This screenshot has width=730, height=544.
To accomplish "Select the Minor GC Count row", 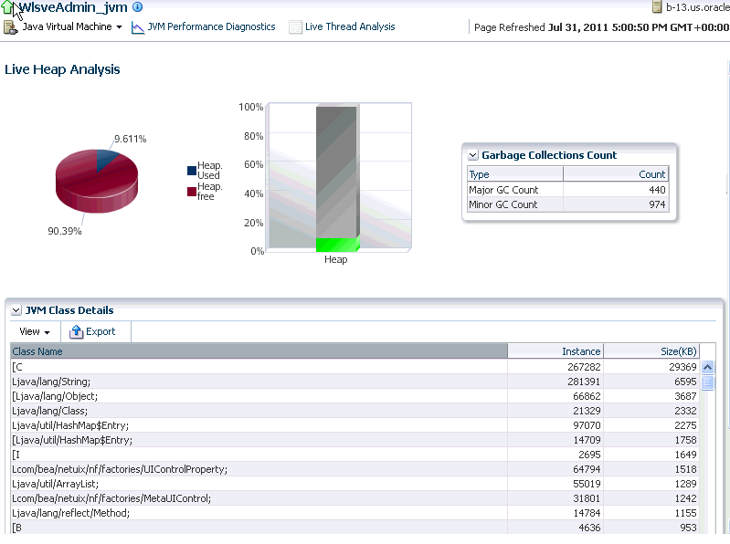I will point(568,204).
